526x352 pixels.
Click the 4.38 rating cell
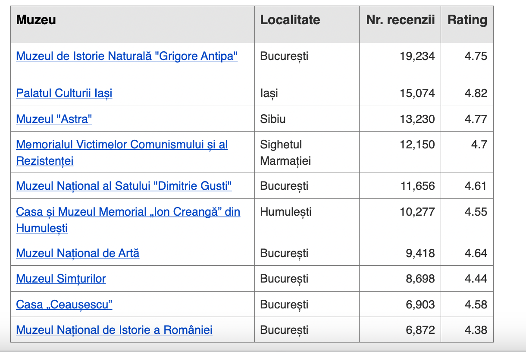(x=476, y=330)
